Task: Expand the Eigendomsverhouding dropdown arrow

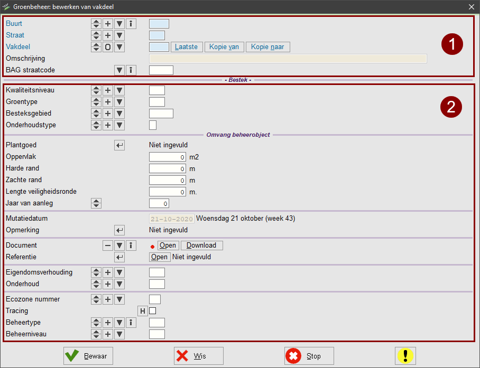Action: 119,273
